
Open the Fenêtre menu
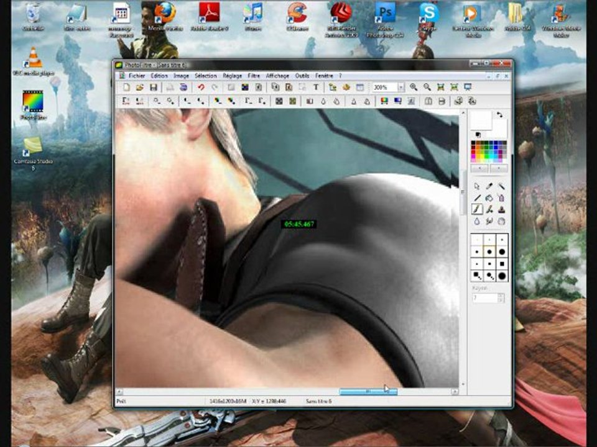click(324, 76)
